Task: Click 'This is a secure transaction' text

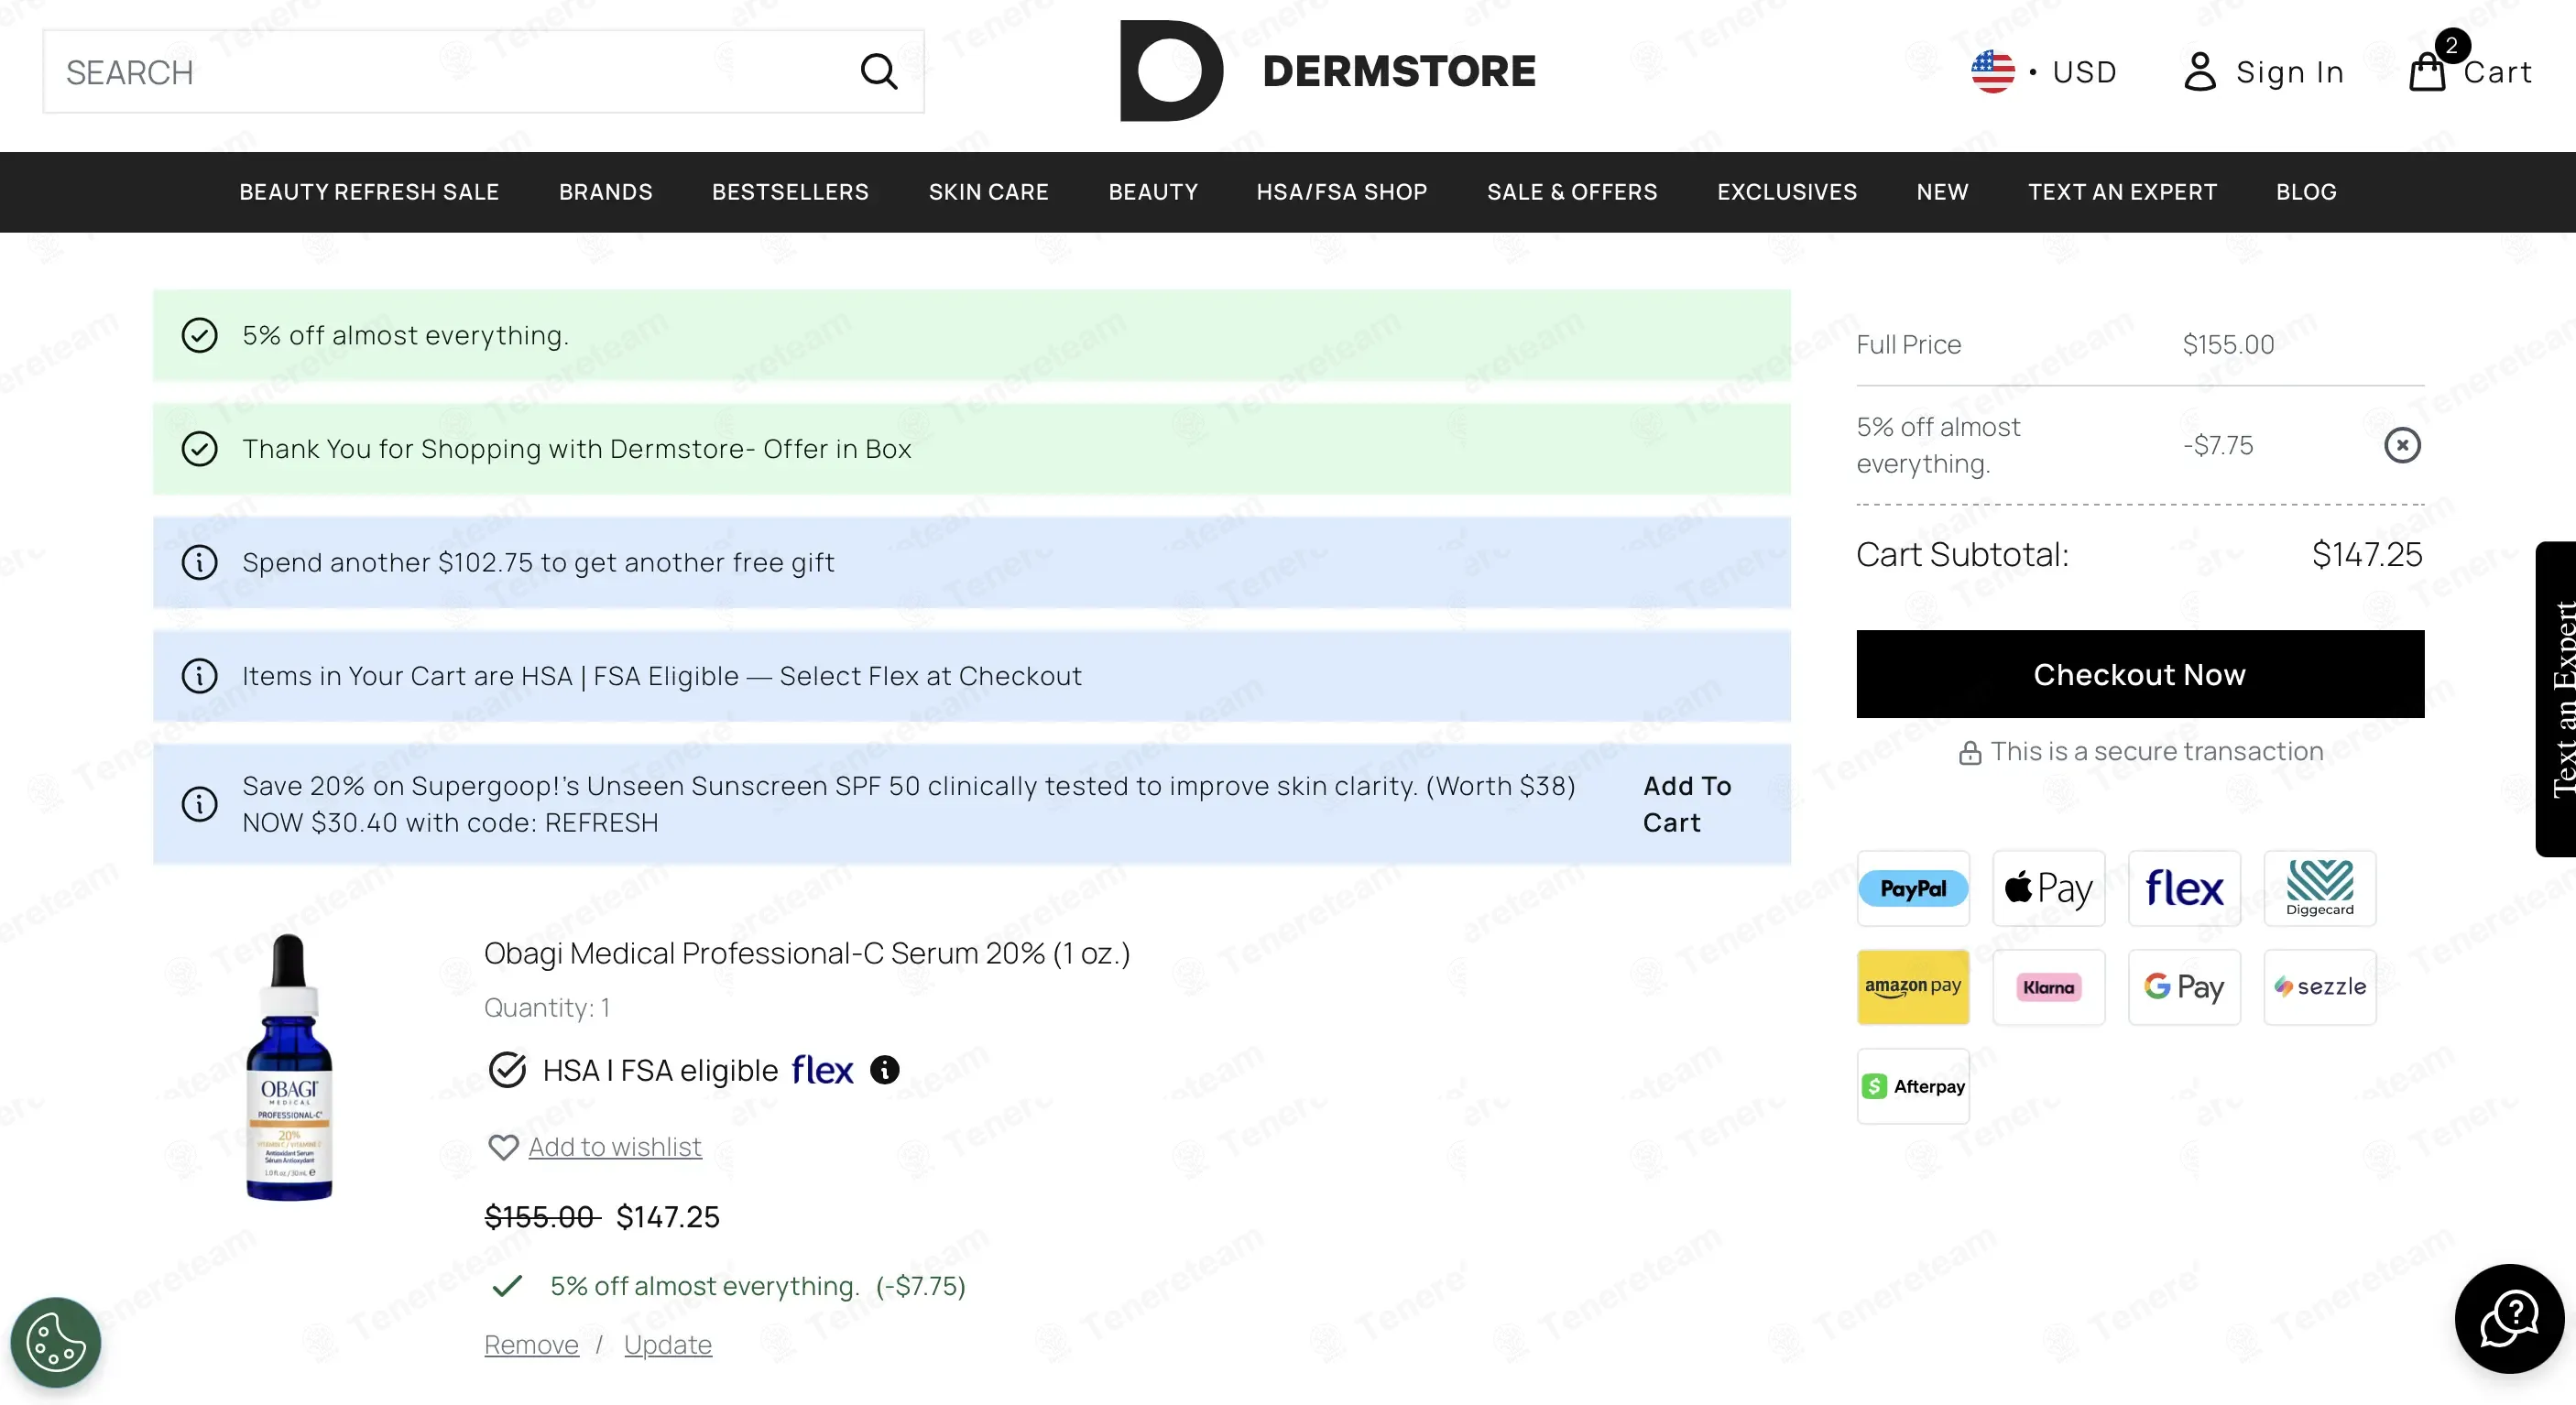Action: click(x=2156, y=751)
